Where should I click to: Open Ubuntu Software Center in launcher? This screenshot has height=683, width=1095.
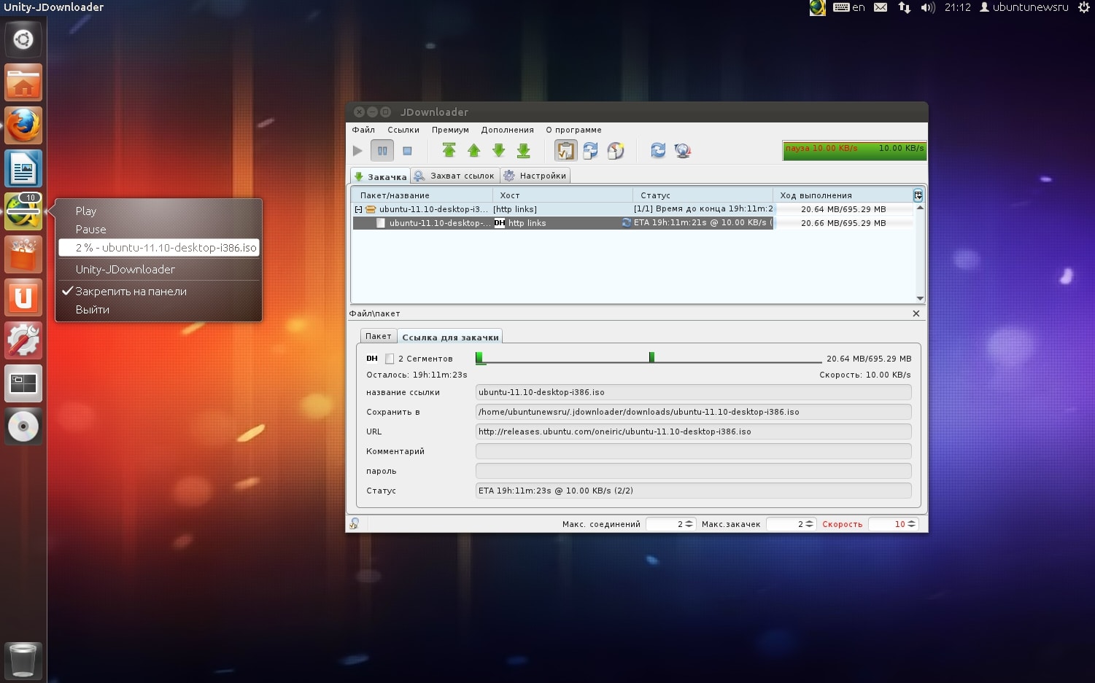pos(23,254)
